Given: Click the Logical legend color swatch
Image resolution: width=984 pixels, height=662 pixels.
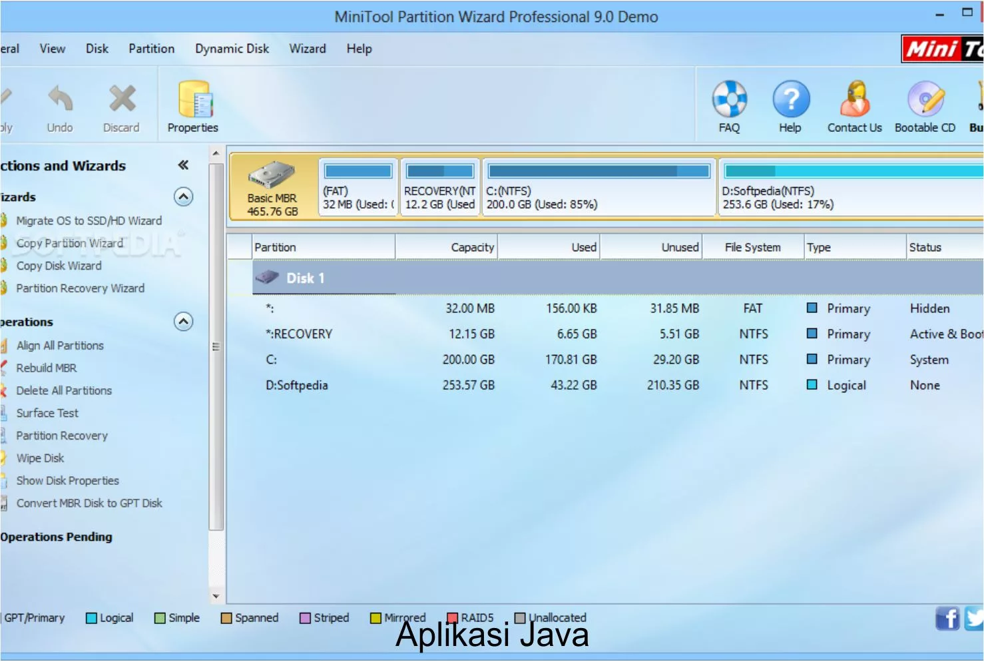Looking at the screenshot, I should click(92, 619).
